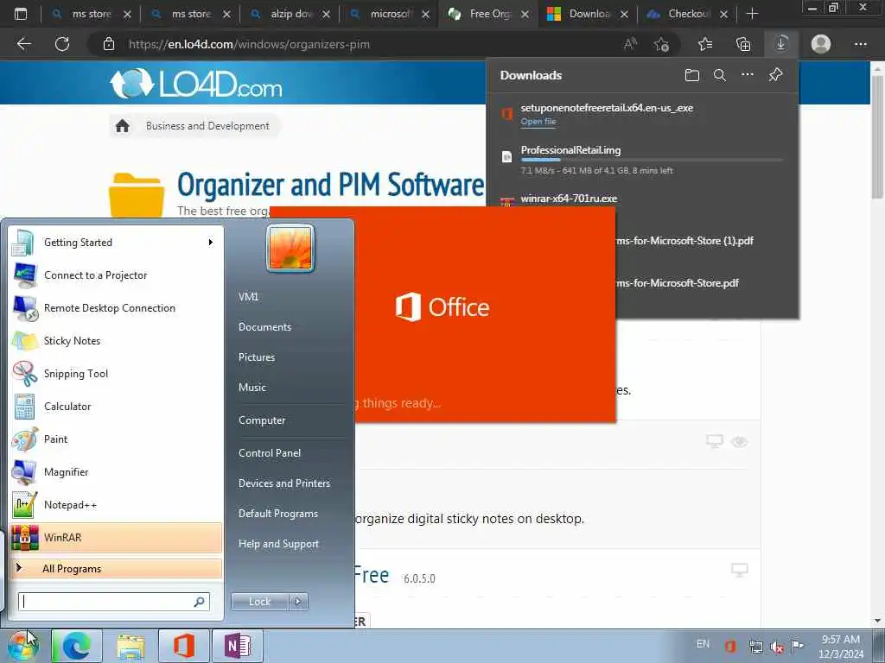Image resolution: width=885 pixels, height=663 pixels.
Task: Click the user account picture in Start menu
Action: coord(290,248)
